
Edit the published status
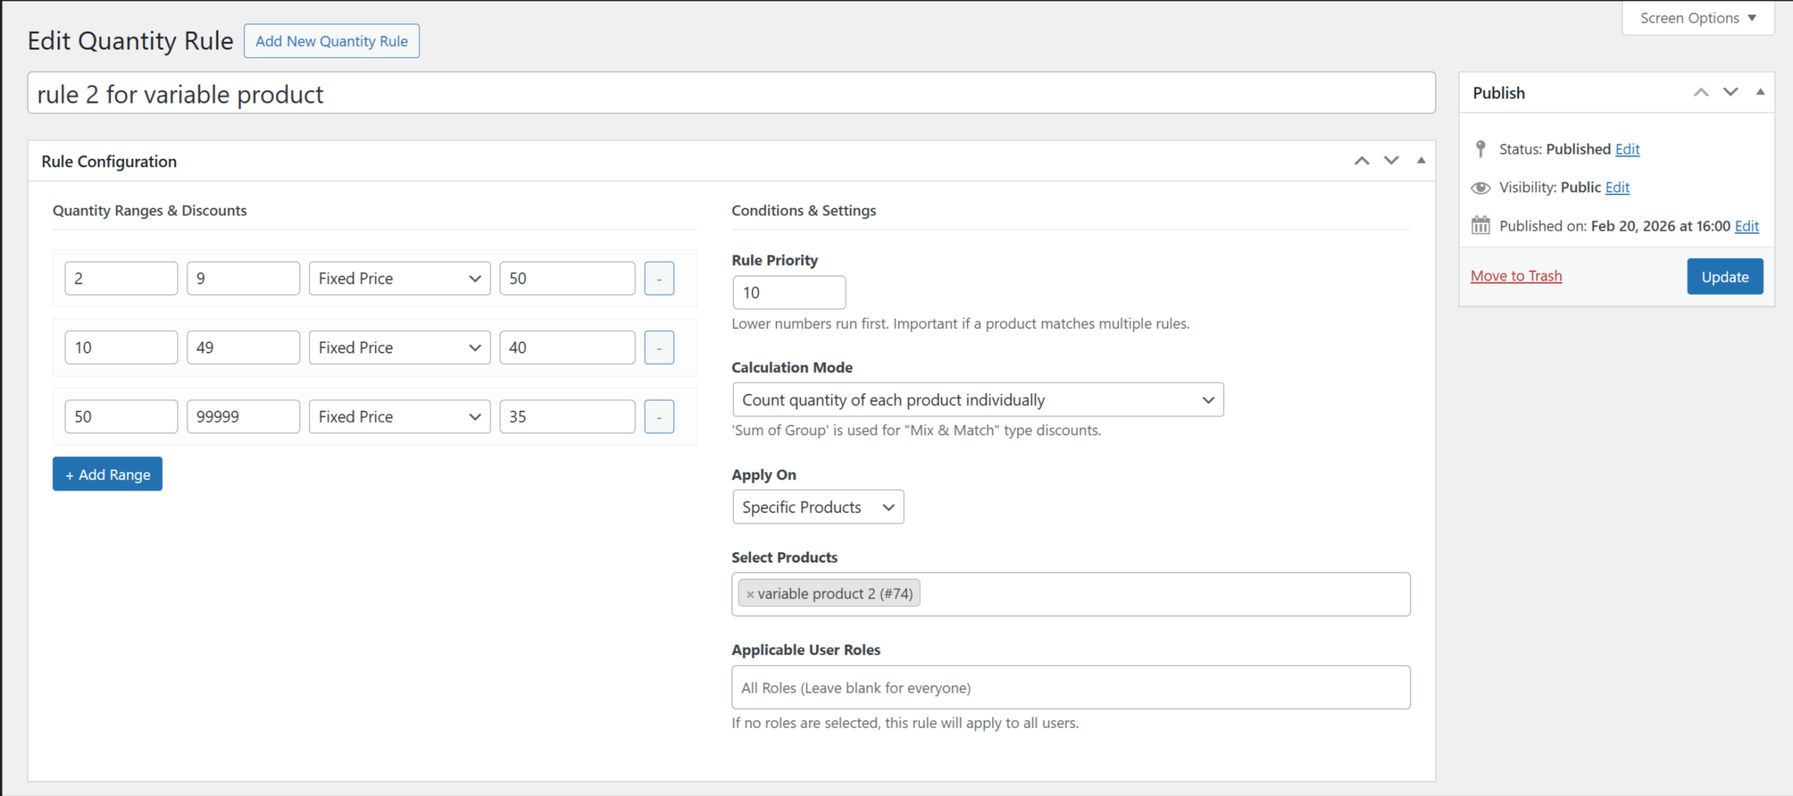point(1627,148)
